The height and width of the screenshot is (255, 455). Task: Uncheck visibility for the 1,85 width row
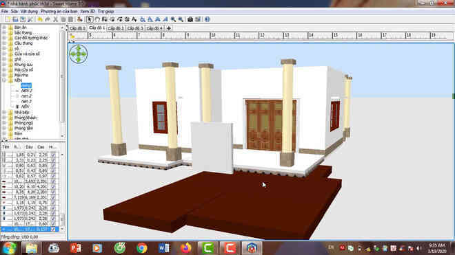pos(53,155)
